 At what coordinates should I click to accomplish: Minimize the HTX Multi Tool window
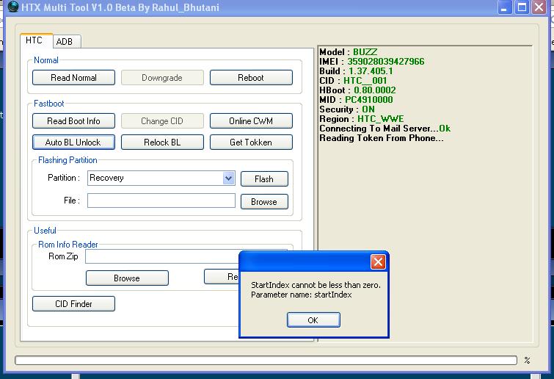(x=505, y=7)
